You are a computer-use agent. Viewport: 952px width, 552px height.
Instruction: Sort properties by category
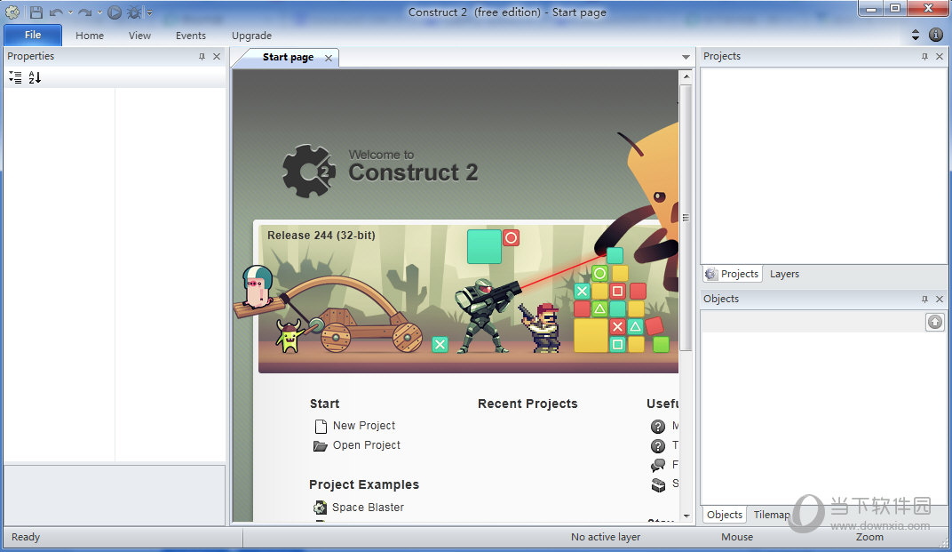(15, 77)
